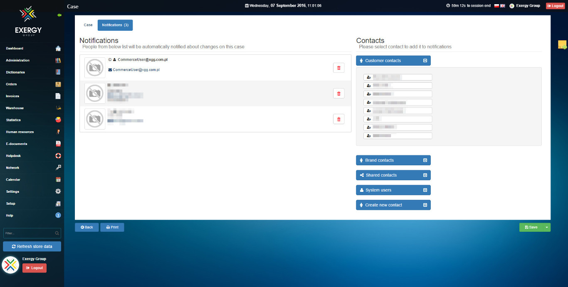This screenshot has width=568, height=287.
Task: Click the sidebar Filter input field
Action: pos(32,233)
